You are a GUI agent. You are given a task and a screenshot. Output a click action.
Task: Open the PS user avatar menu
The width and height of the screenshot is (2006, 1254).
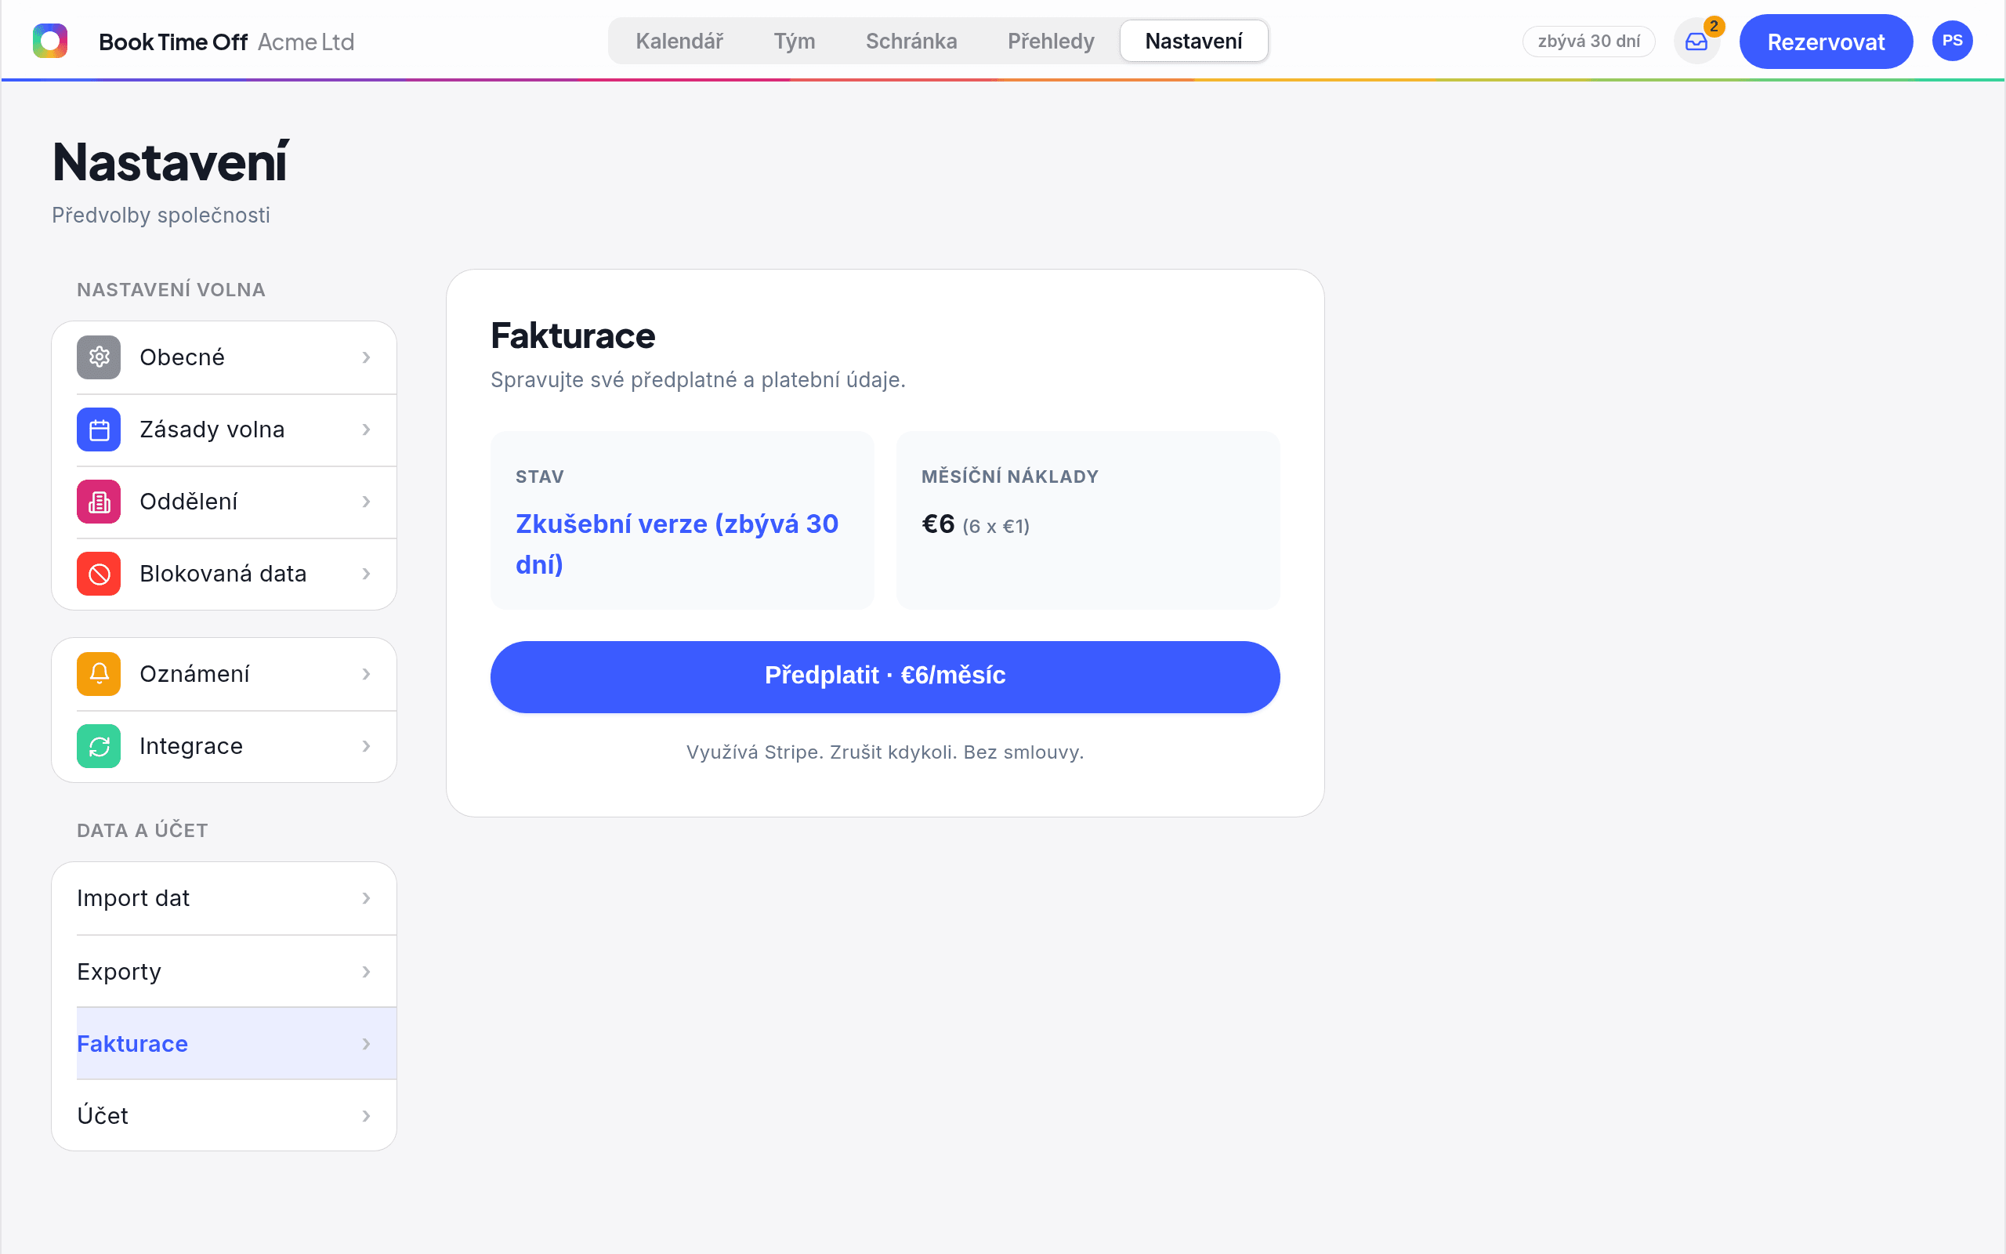[x=1952, y=42]
